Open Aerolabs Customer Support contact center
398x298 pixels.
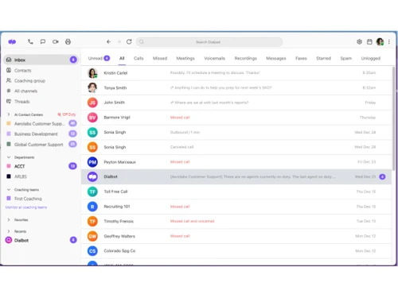click(x=41, y=123)
